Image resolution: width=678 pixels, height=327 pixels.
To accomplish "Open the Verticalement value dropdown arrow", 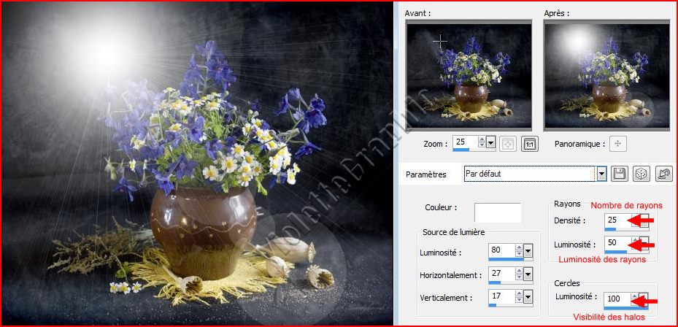I will (528, 298).
